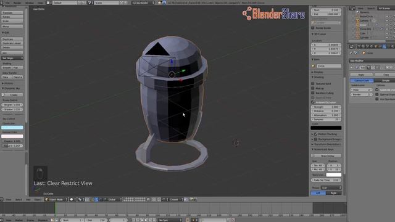Click the Stop Display button
The height and width of the screenshot is (222, 395).
(x=326, y=156)
